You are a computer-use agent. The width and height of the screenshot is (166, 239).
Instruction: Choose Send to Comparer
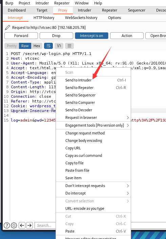[x=93, y=103]
